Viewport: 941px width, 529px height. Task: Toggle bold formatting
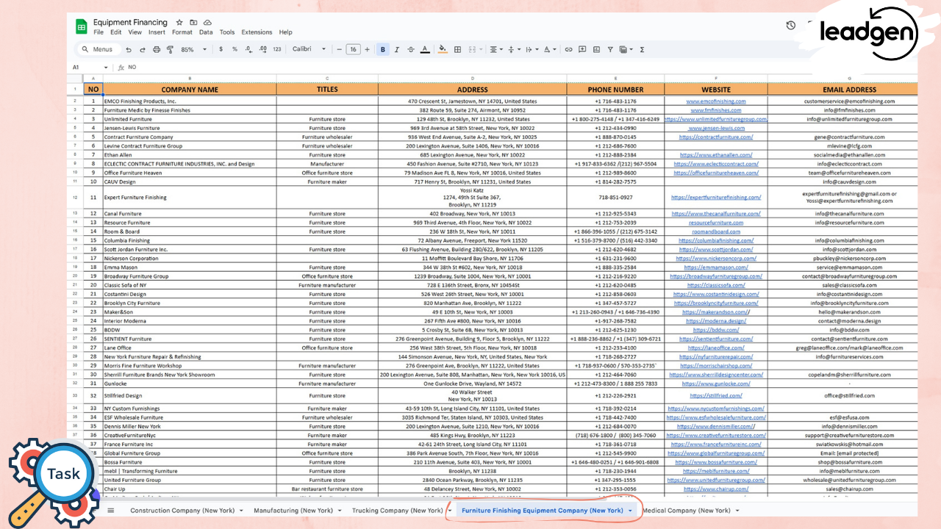[383, 50]
